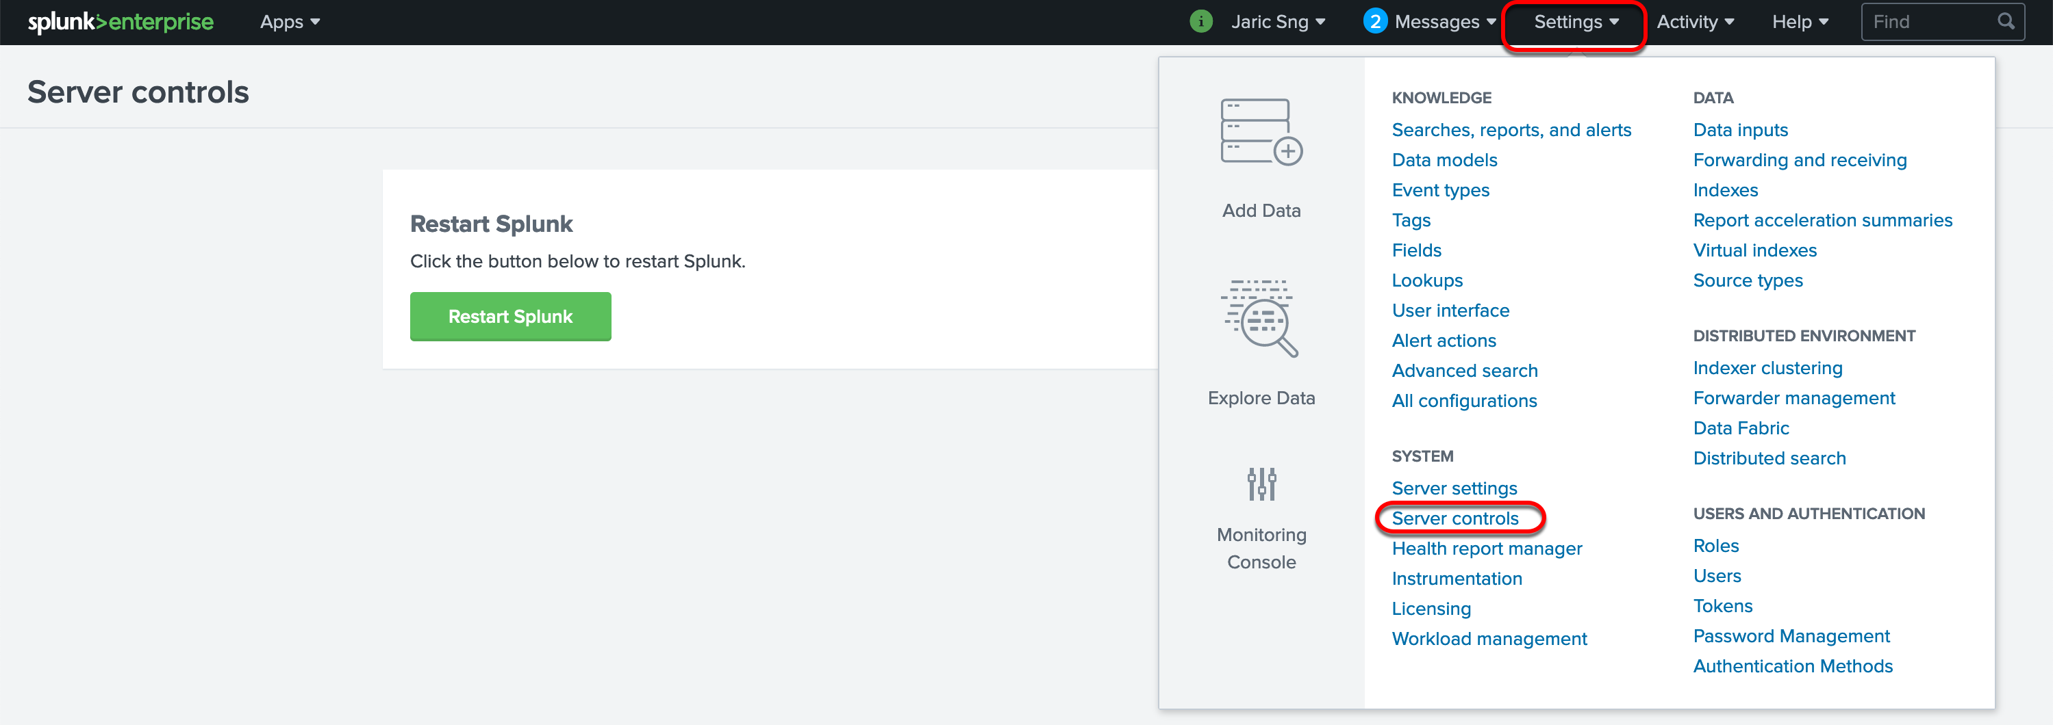Open Messages with the notification badge
Viewport: 2053px width, 725px height.
pos(1375,21)
